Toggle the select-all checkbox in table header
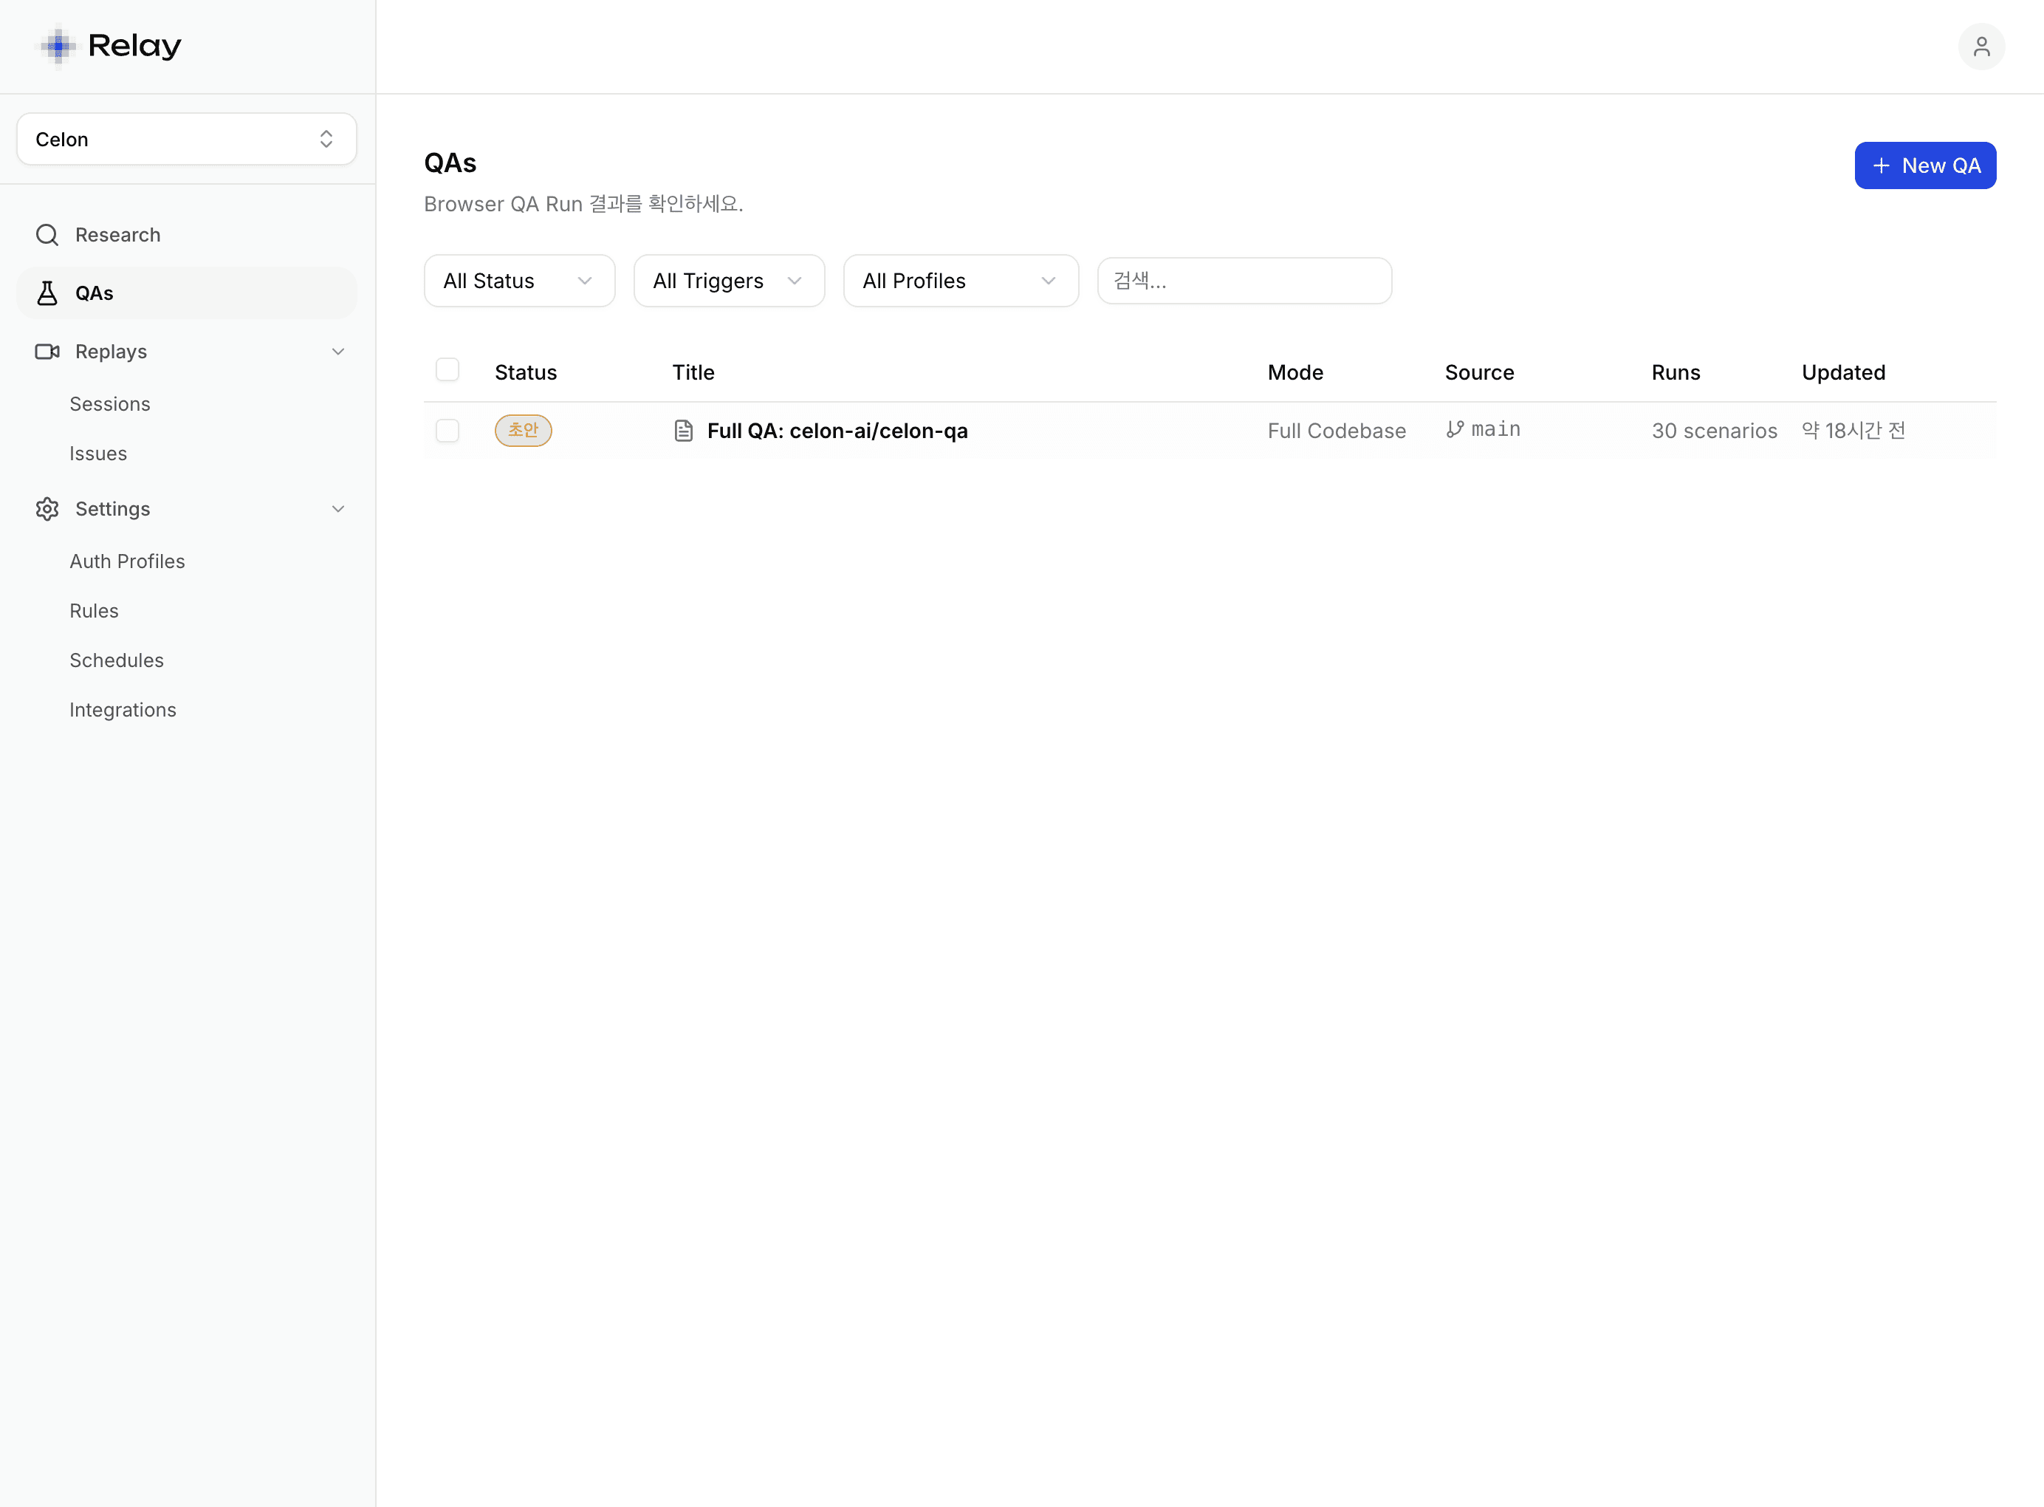 pos(447,370)
